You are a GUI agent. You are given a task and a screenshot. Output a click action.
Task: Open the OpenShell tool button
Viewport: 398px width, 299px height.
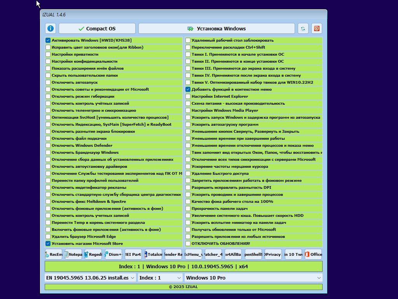[253, 254]
